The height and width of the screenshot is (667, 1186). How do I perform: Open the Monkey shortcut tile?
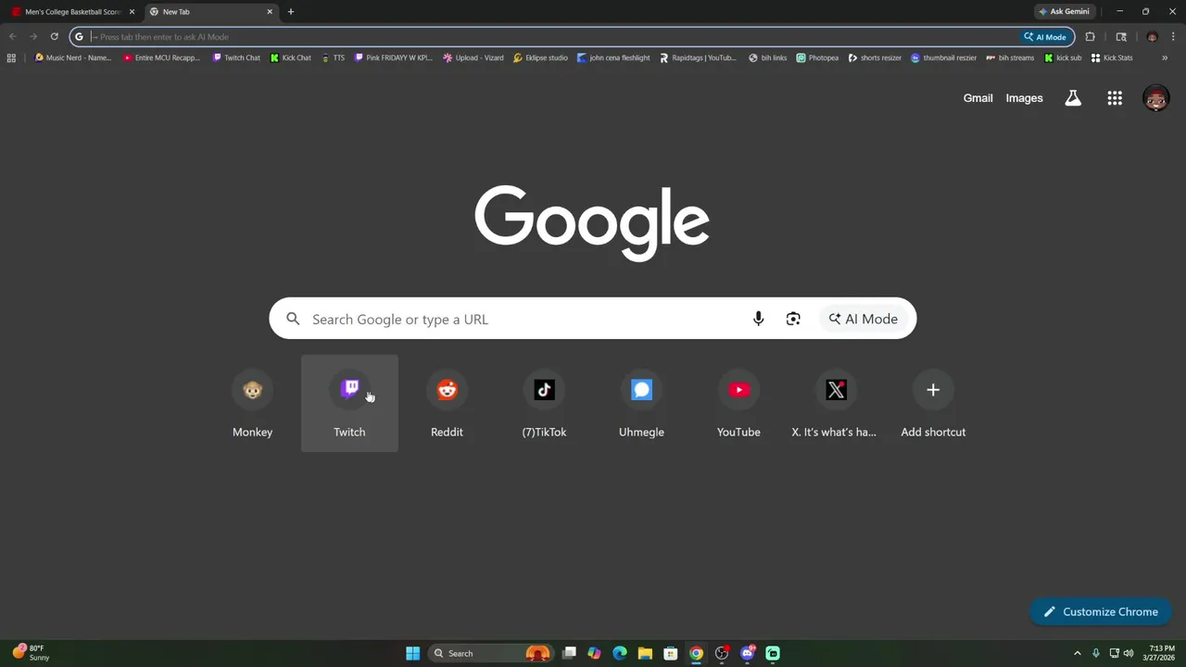[252, 403]
